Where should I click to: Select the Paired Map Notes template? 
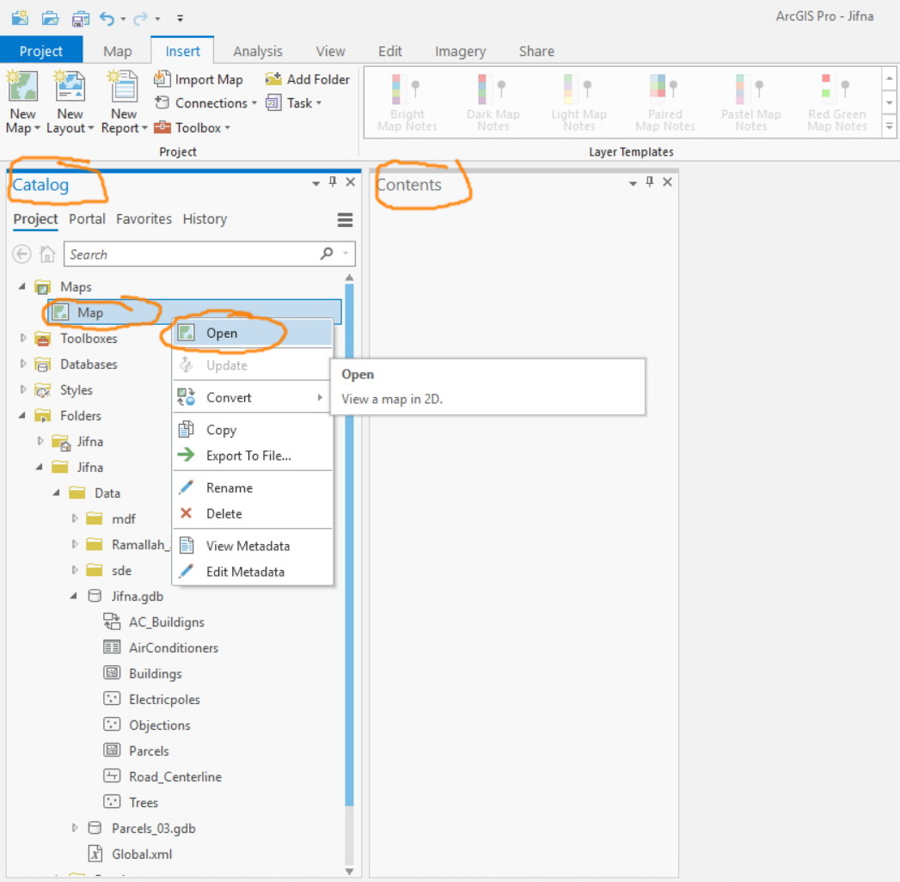tap(664, 102)
